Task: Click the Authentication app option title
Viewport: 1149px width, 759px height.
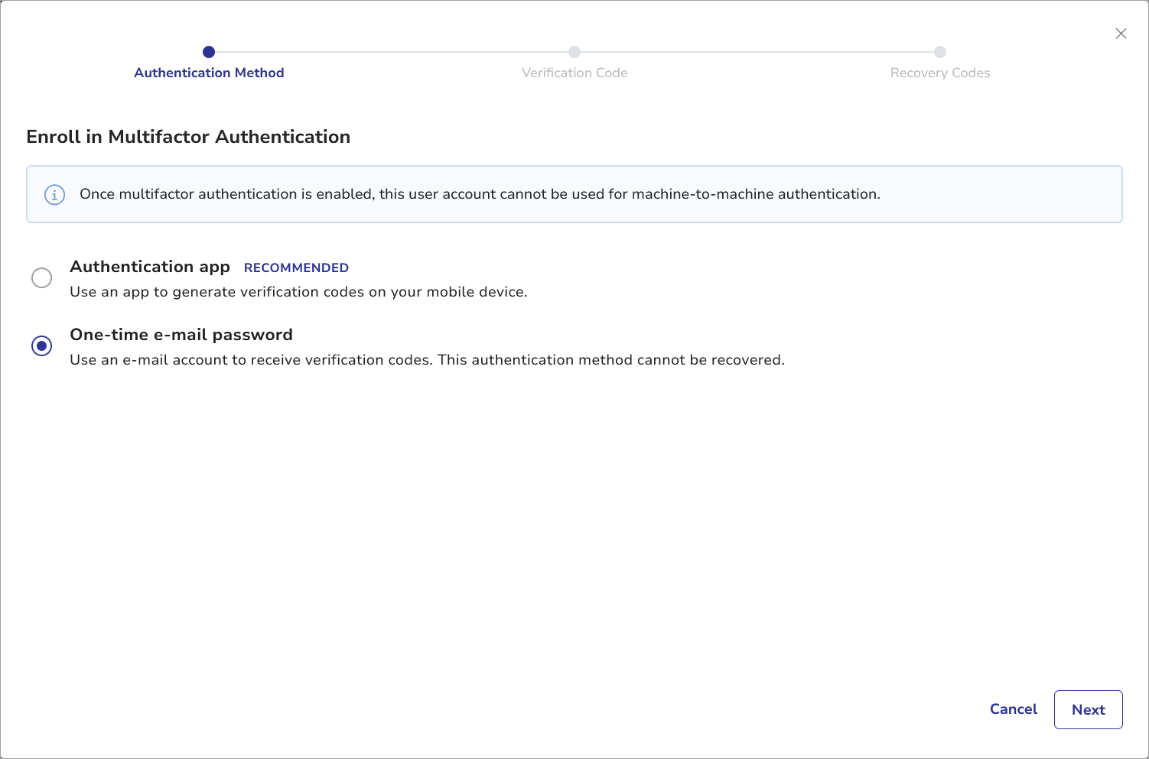Action: [x=150, y=267]
